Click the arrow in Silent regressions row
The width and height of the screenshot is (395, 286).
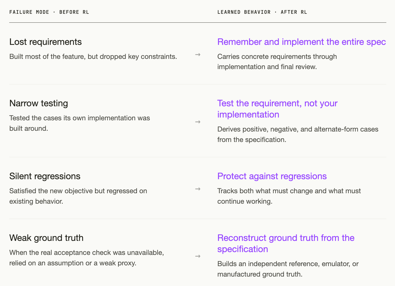(198, 189)
